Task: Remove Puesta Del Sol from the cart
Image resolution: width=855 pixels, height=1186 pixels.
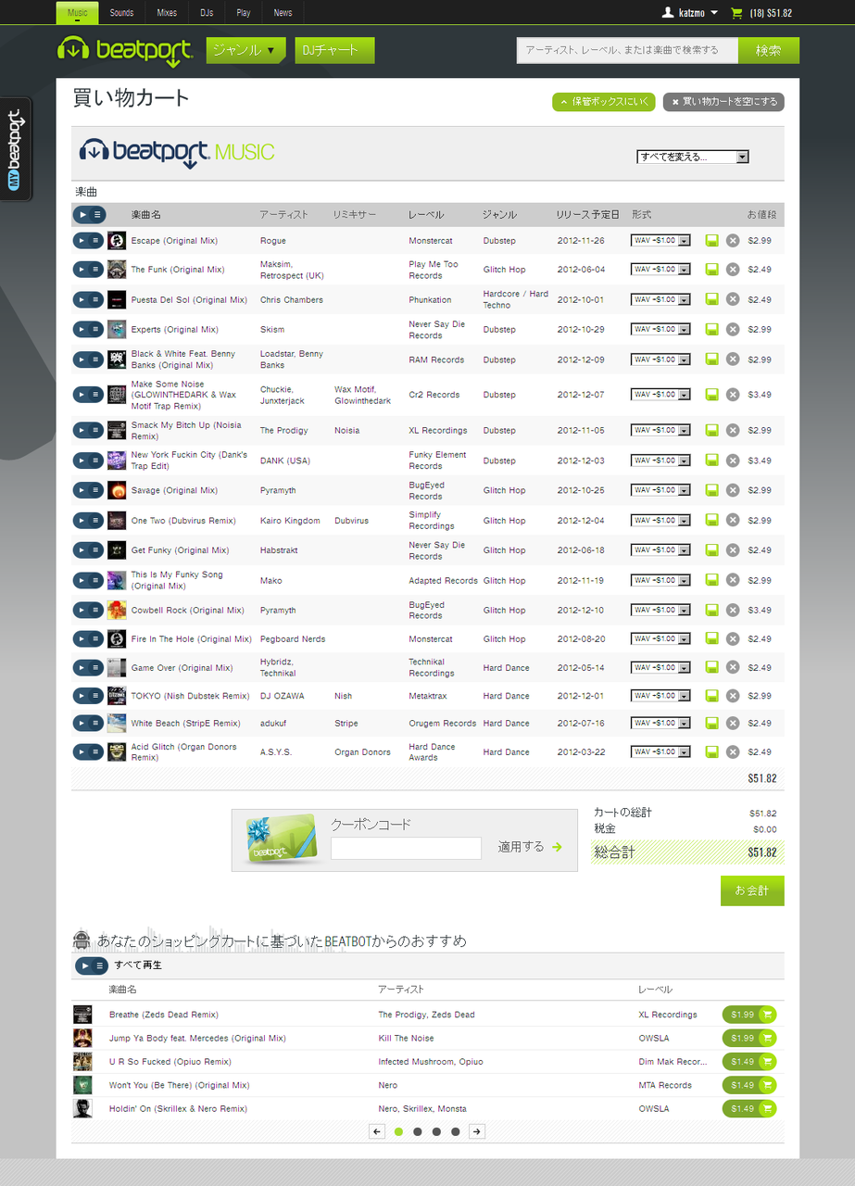Action: pyautogui.click(x=733, y=299)
